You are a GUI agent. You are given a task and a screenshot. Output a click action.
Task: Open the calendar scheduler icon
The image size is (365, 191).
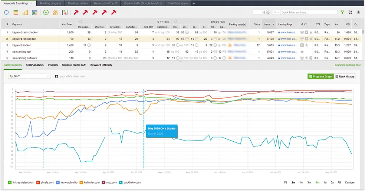coord(34,12)
